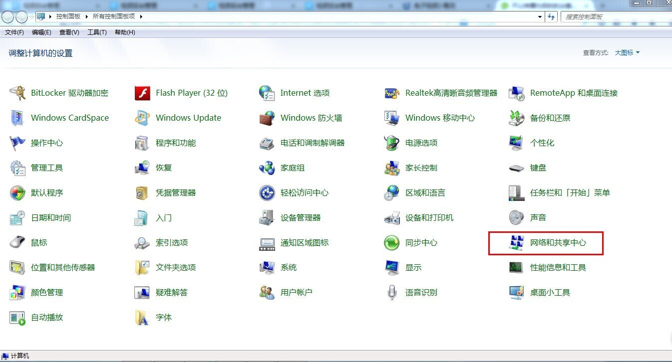Open Internet 选项 globe icon
The width and height of the screenshot is (672, 362).
pos(267,93)
